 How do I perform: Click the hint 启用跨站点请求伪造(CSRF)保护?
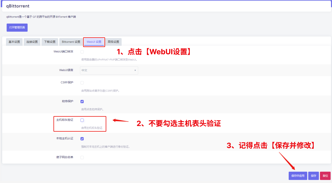pos(101,91)
